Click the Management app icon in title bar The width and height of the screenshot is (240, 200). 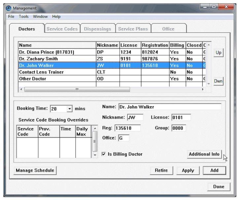(x=9, y=8)
